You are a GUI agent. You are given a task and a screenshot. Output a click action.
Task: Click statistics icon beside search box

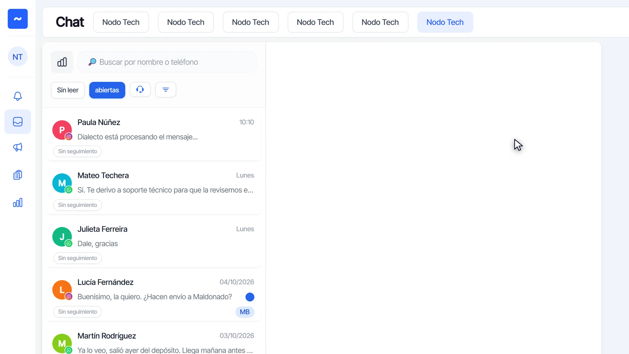[62, 62]
